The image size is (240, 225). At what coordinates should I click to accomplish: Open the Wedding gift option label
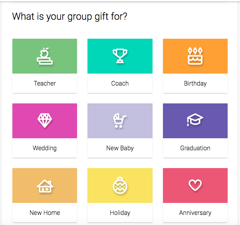pyautogui.click(x=45, y=148)
